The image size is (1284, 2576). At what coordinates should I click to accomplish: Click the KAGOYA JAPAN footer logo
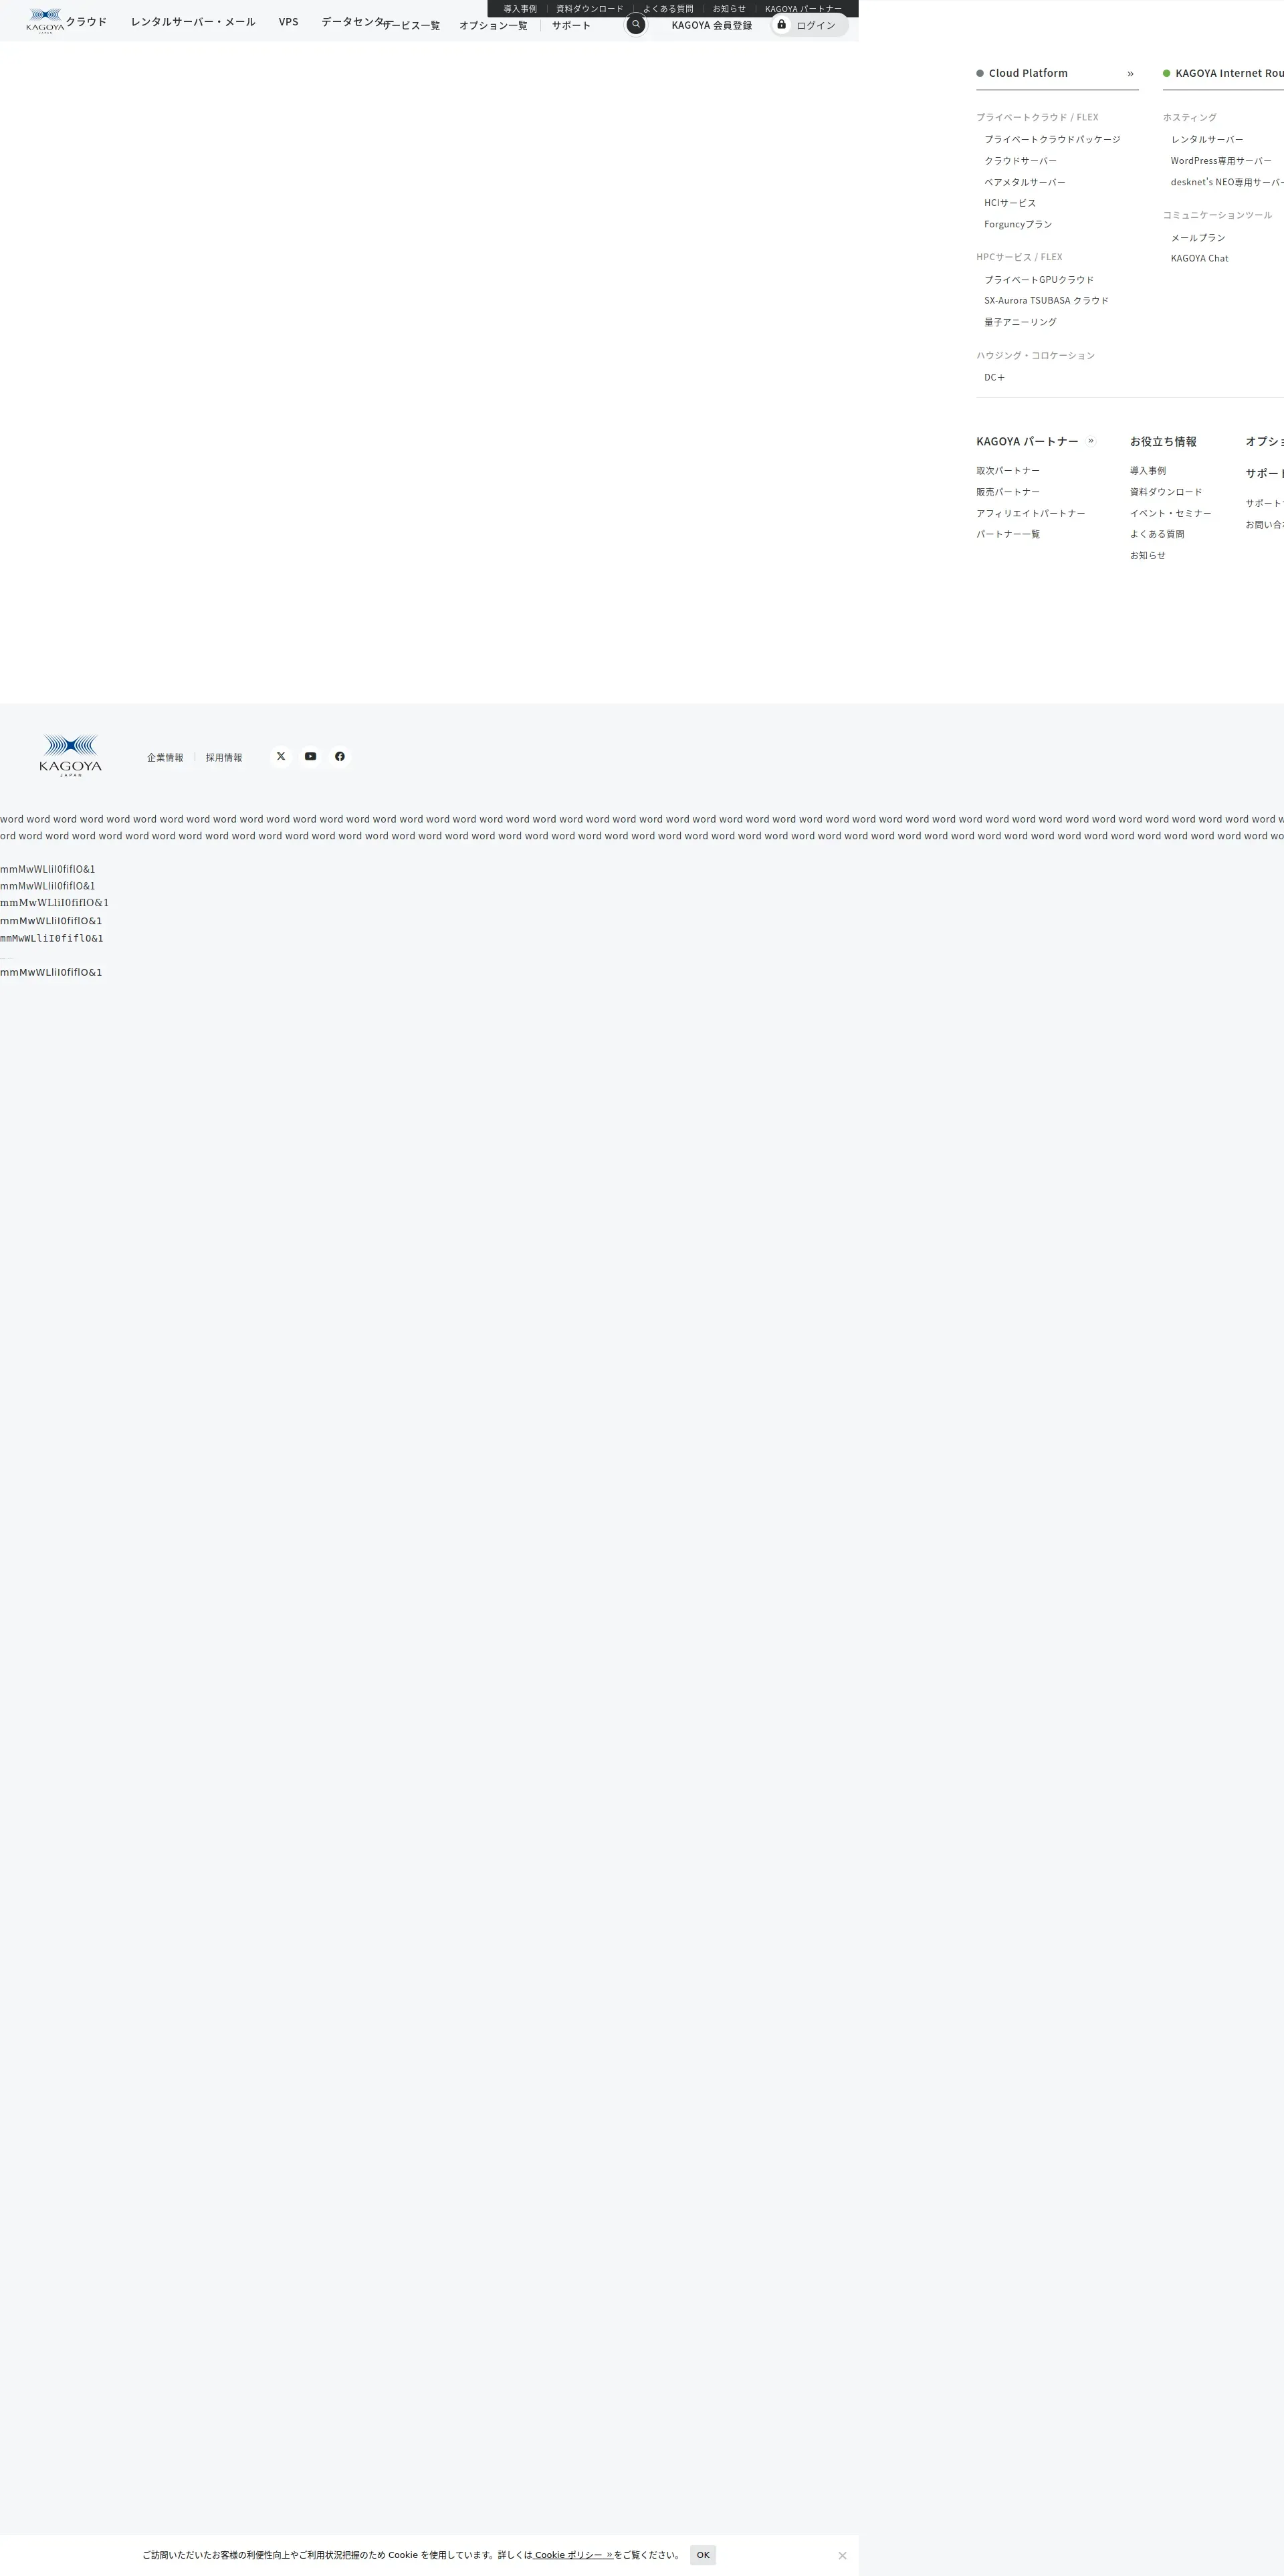70,755
